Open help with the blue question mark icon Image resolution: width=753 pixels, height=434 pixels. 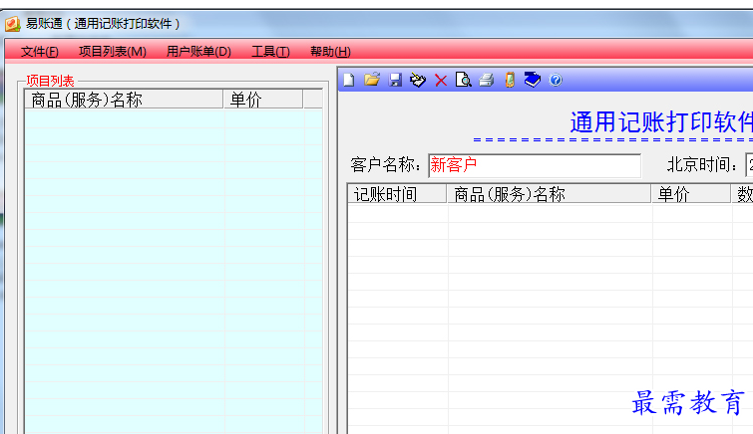[x=556, y=80]
